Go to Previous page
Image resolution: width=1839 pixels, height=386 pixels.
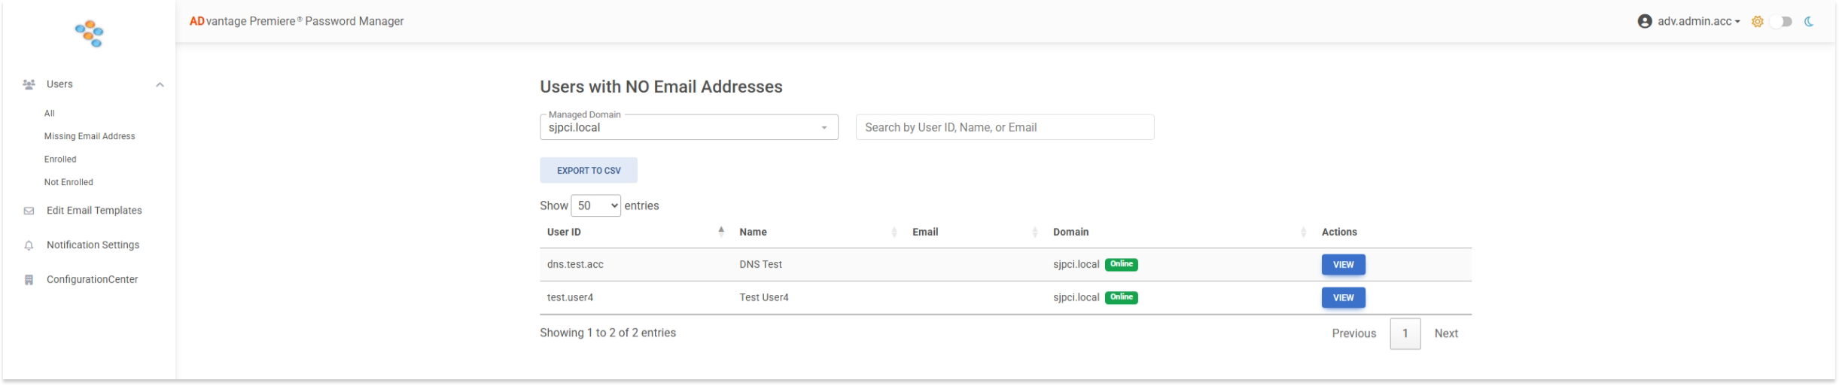[1353, 333]
